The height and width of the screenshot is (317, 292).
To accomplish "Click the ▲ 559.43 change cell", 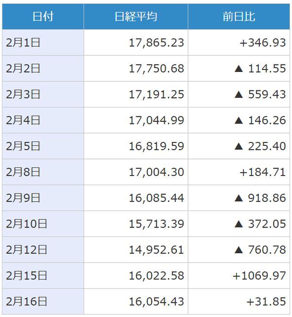I will 260,94.
